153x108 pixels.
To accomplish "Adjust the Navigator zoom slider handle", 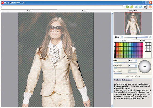I will click(x=136, y=38).
